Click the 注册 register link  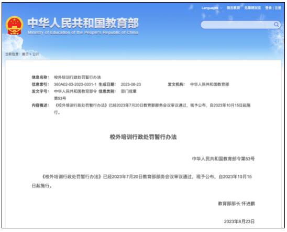278,8
